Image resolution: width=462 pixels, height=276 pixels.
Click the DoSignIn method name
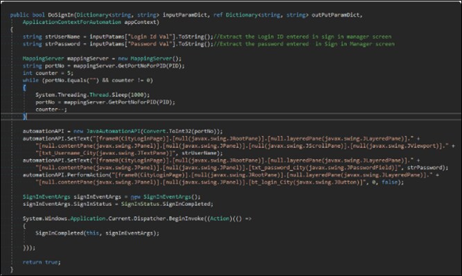[x=61, y=15]
